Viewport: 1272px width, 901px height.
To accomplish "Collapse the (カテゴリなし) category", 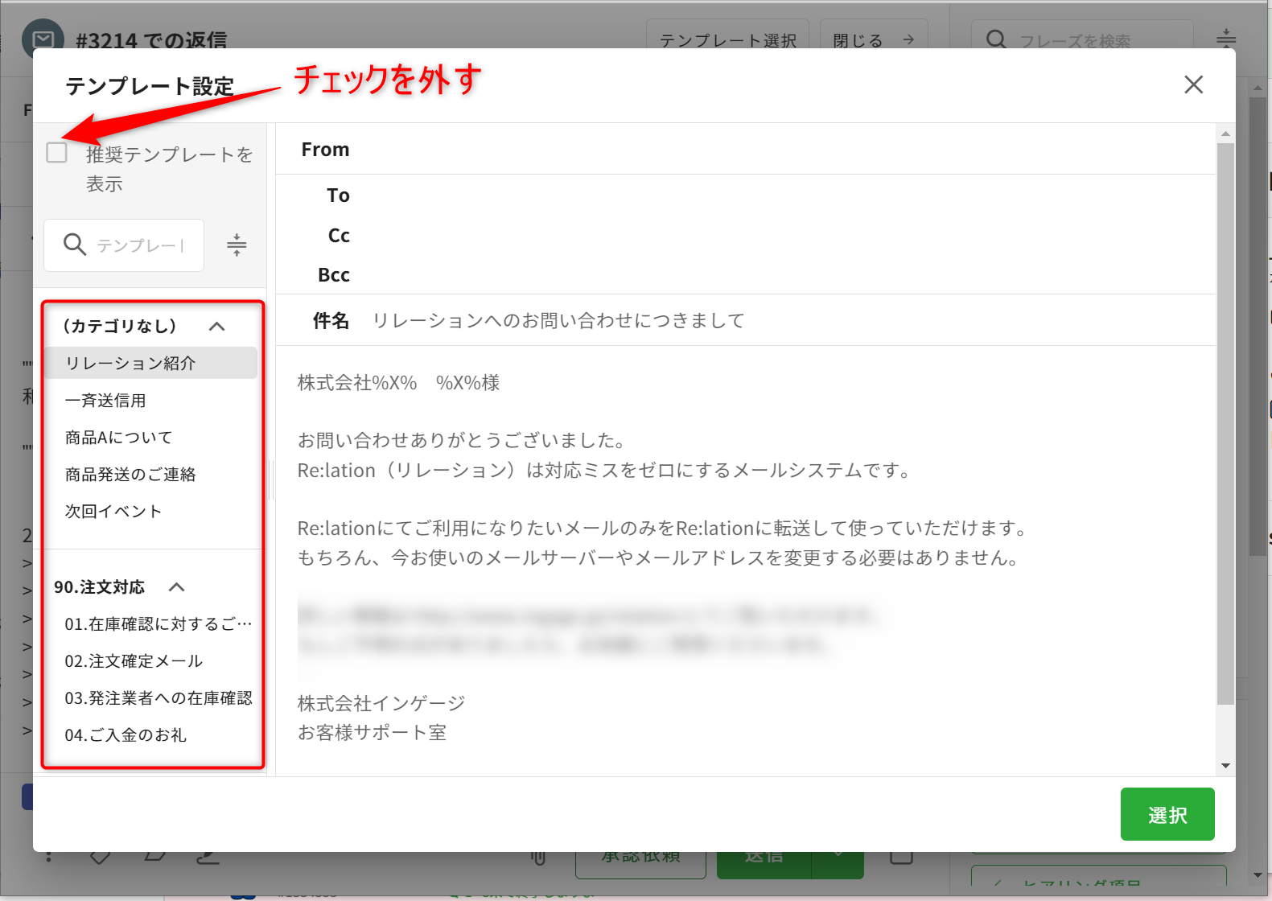I will pyautogui.click(x=216, y=326).
